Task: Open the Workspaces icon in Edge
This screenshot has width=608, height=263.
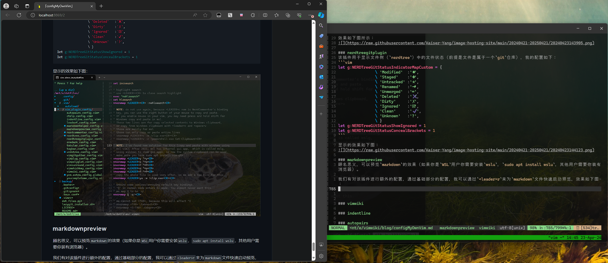Action: [x=17, y=6]
